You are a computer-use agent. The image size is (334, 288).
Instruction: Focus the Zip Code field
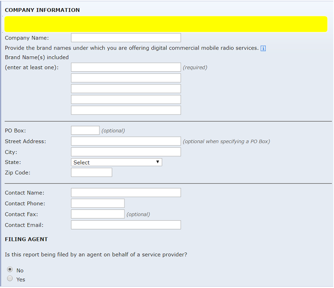pyautogui.click(x=91, y=173)
